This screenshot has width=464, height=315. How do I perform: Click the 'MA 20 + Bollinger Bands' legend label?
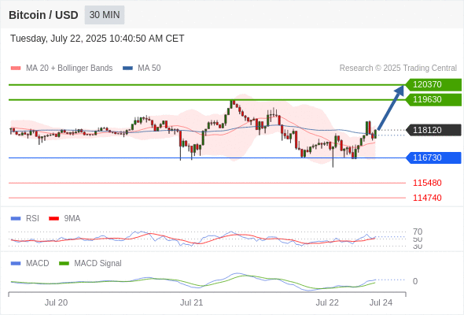pyautogui.click(x=69, y=69)
